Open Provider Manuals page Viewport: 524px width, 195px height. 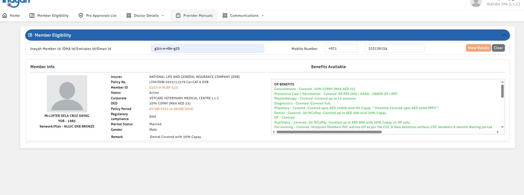click(x=194, y=16)
